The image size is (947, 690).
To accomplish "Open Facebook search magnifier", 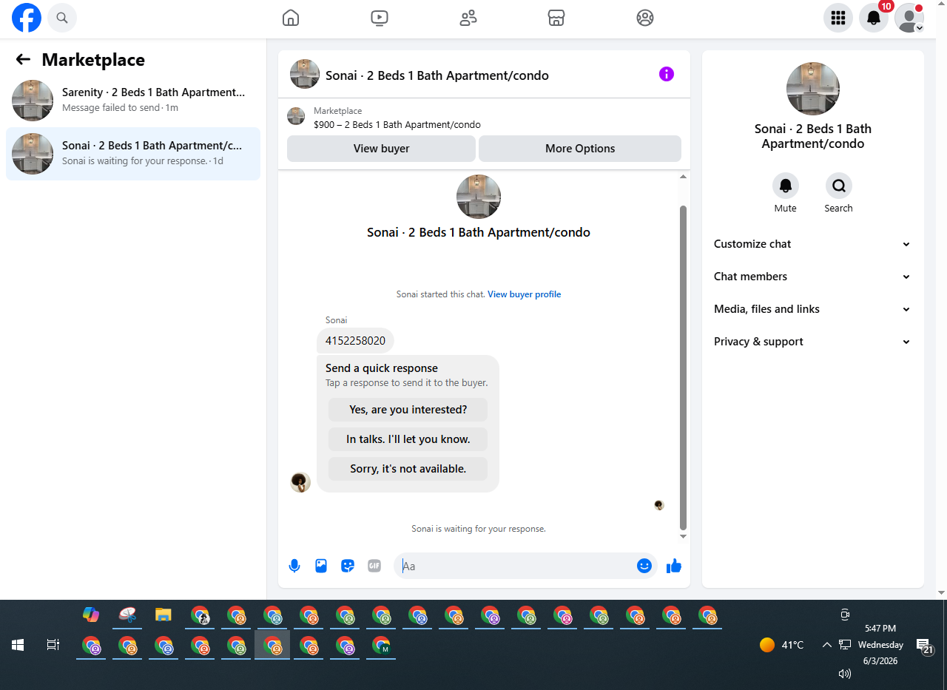I will pyautogui.click(x=62, y=18).
